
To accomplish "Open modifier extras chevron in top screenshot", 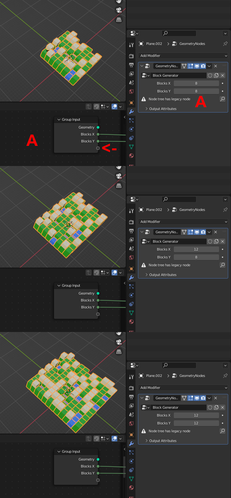I will [x=209, y=66].
